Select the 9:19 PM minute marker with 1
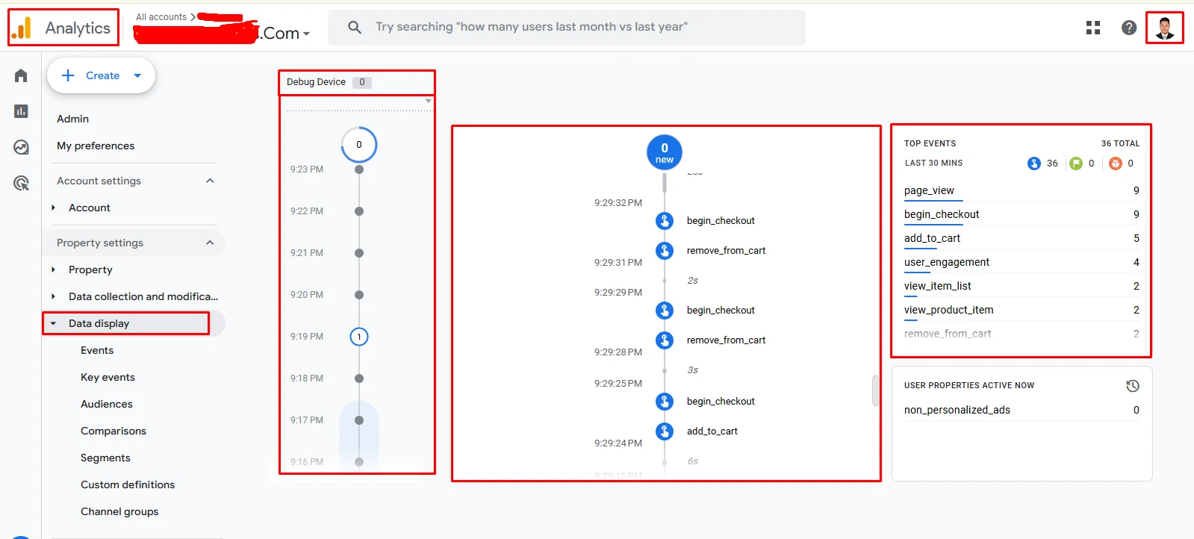The height and width of the screenshot is (539, 1194). tap(359, 337)
